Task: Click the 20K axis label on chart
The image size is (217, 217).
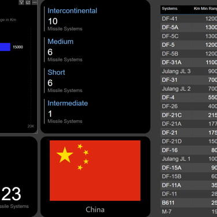Action: 31,126
